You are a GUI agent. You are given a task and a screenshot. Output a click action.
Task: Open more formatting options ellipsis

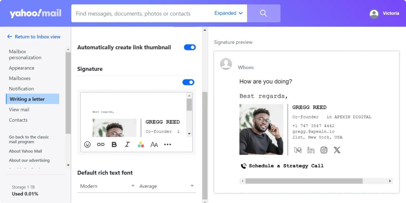pyautogui.click(x=168, y=144)
